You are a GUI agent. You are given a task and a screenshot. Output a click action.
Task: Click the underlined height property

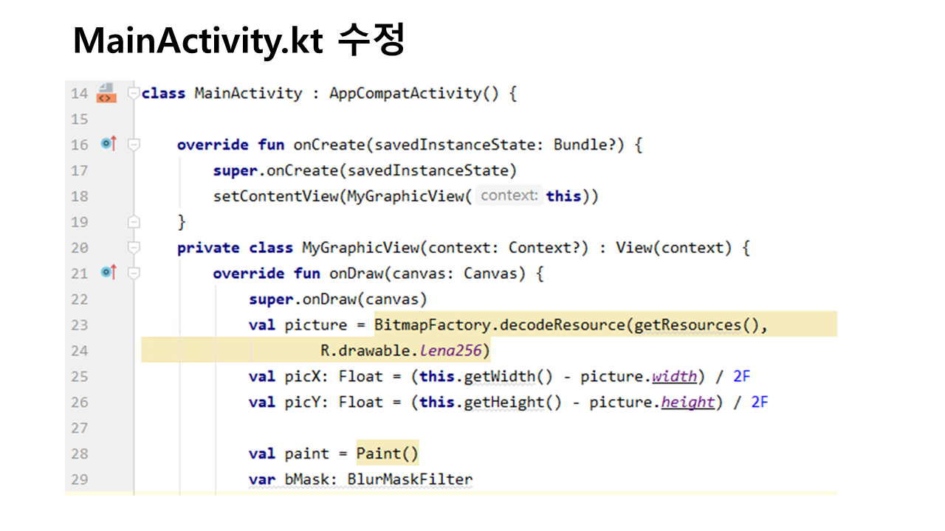tap(687, 402)
